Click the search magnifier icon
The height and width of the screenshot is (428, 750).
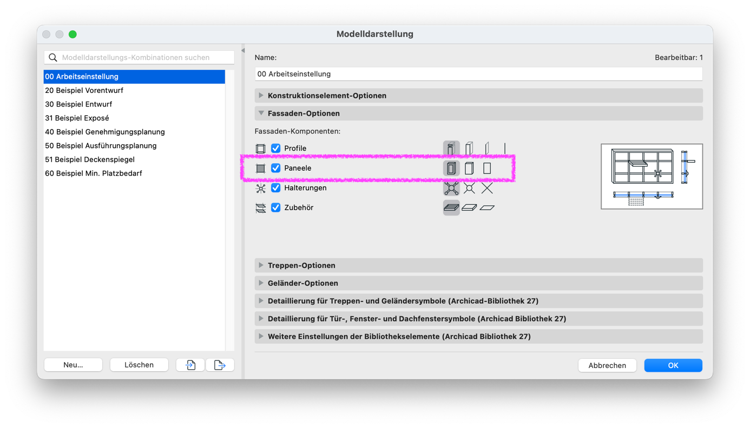pos(53,57)
